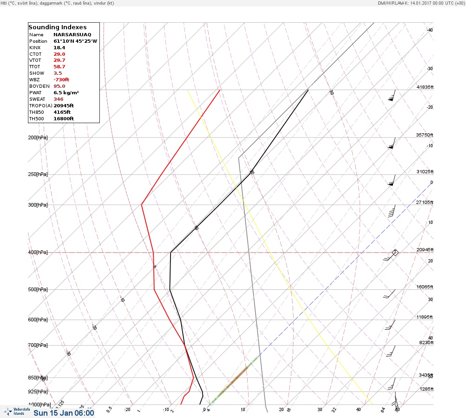Click the chart legend text 'Hiti (°C, svört lína)...'
The image size is (466, 418).
point(57,3)
